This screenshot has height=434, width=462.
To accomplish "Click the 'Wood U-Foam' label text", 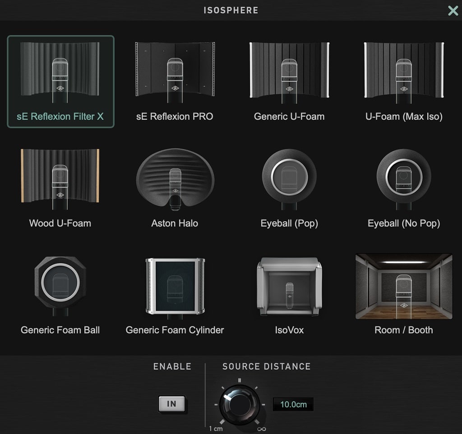I will click(x=60, y=224).
